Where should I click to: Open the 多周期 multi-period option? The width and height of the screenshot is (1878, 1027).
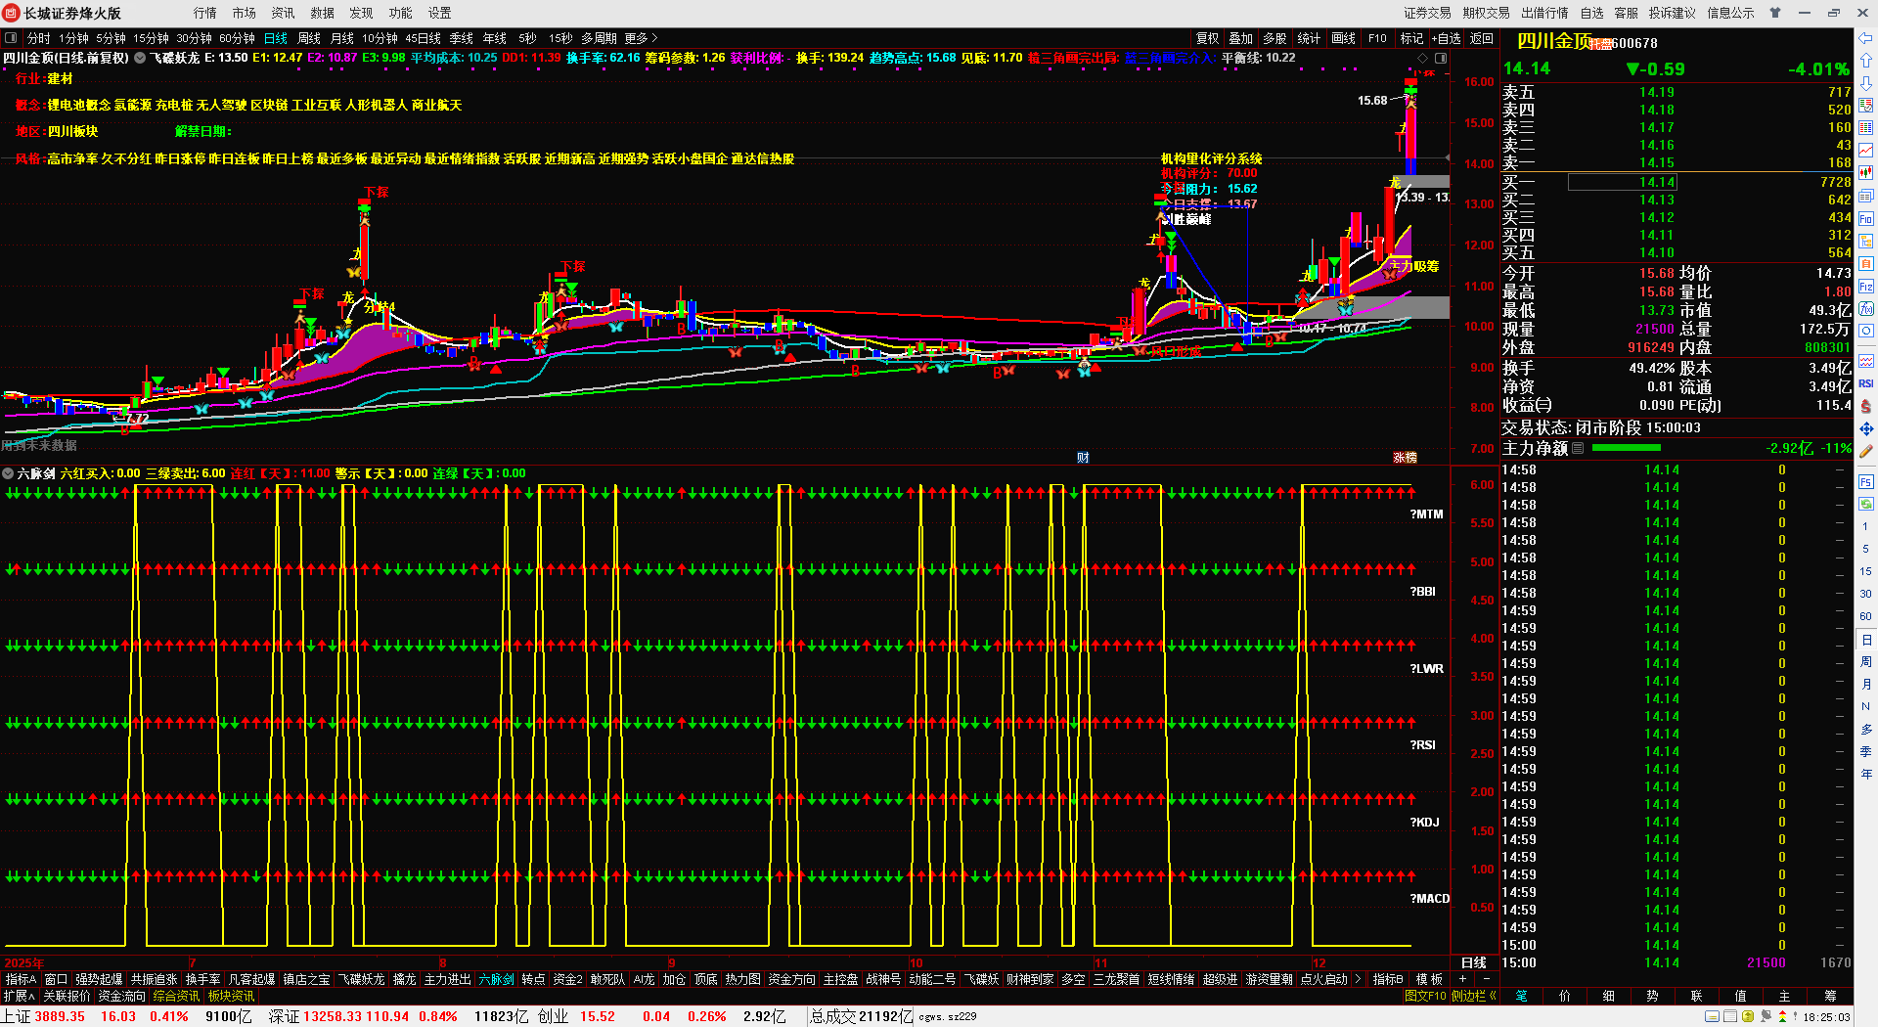coord(599,38)
